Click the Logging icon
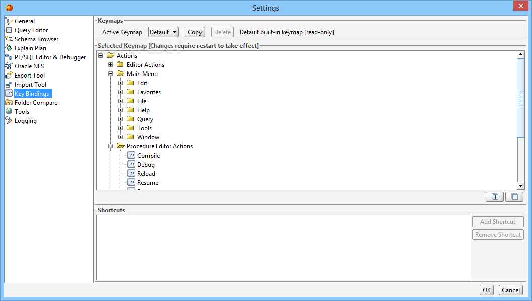Image resolution: width=532 pixels, height=301 pixels. pyautogui.click(x=9, y=120)
